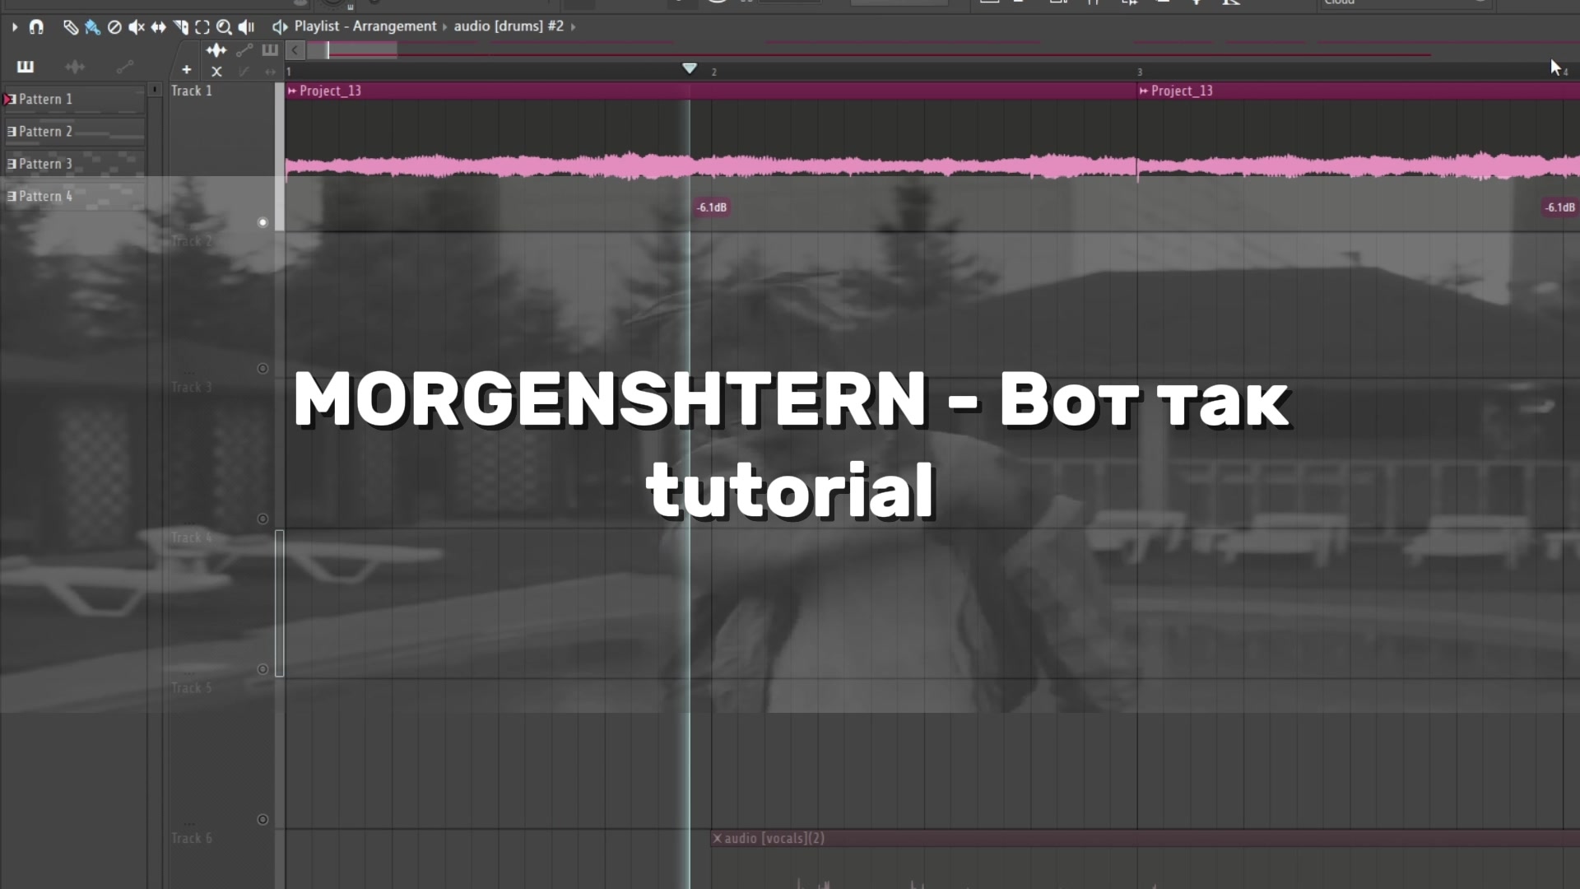The image size is (1580, 889).
Task: Open the audio [drums] #2 breadcrumb
Action: pyautogui.click(x=509, y=26)
